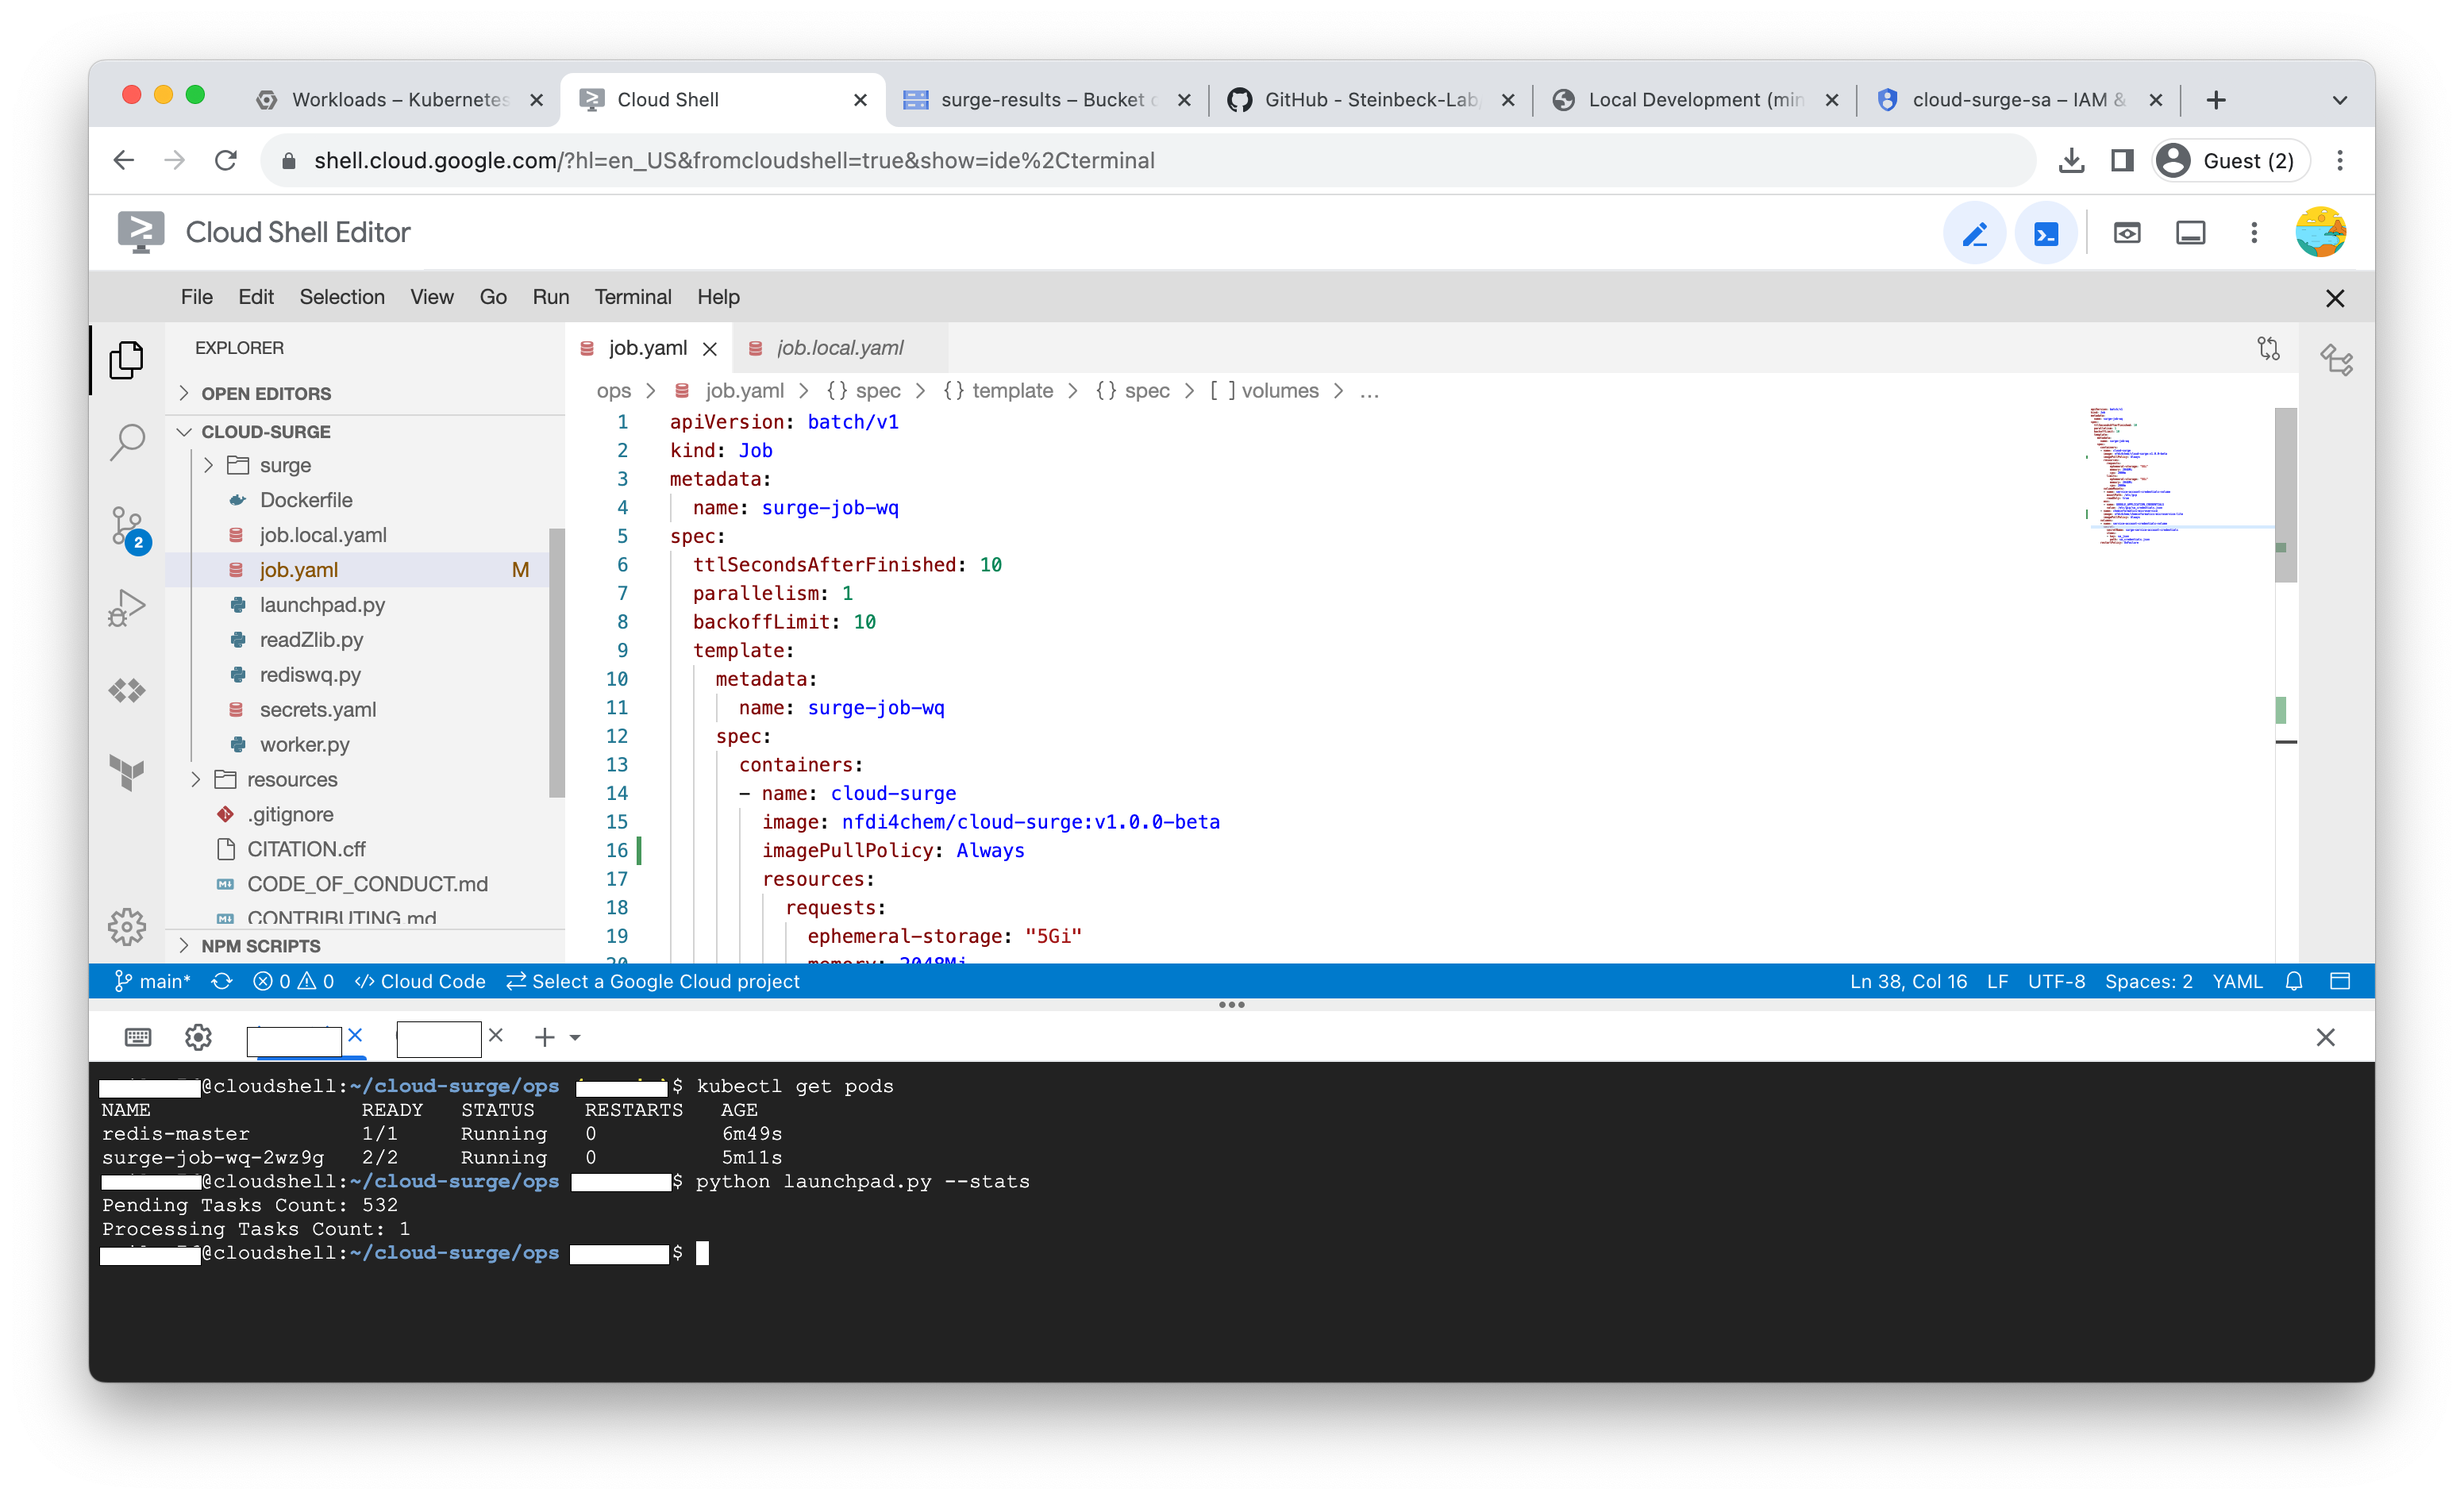Open the Search view in the activity bar
The height and width of the screenshot is (1500, 2464).
click(126, 441)
